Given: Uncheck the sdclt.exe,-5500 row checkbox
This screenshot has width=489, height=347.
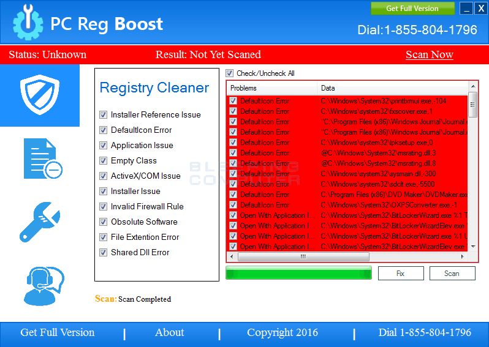Looking at the screenshot, I should pyautogui.click(x=233, y=184).
